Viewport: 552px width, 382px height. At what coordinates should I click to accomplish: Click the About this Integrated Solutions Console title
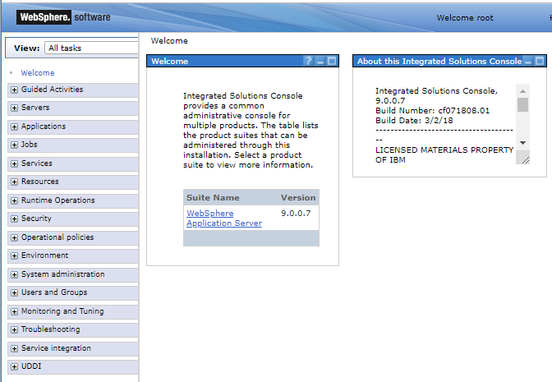[x=439, y=62]
